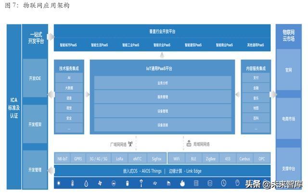
Task: Click the router icon beside 局域网网络
Action: coord(189,144)
